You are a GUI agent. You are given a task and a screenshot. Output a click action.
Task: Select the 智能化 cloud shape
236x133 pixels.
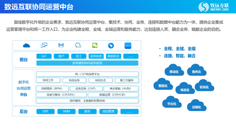coord(163,84)
